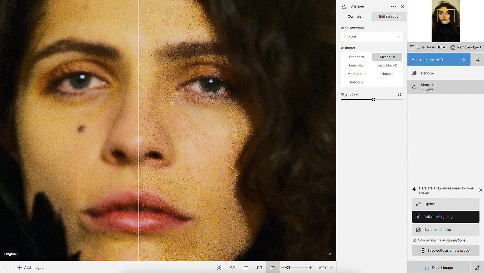Screen dimensions: 484x273
Task: Select the Standard AI model
Action: [356, 57]
